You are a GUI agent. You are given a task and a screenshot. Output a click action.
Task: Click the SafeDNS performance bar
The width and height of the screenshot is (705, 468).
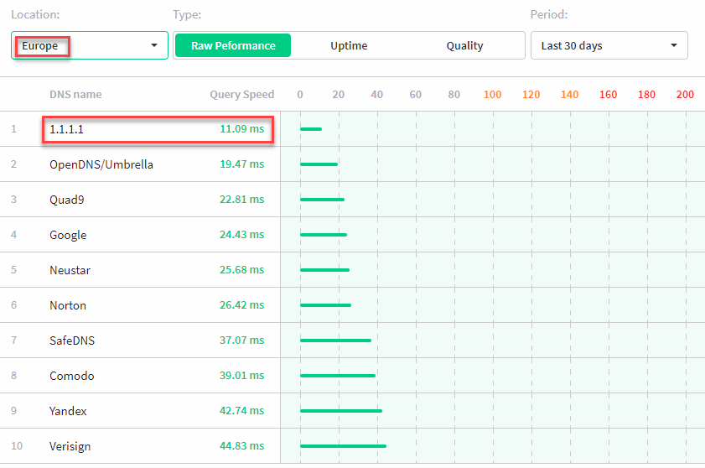(335, 341)
